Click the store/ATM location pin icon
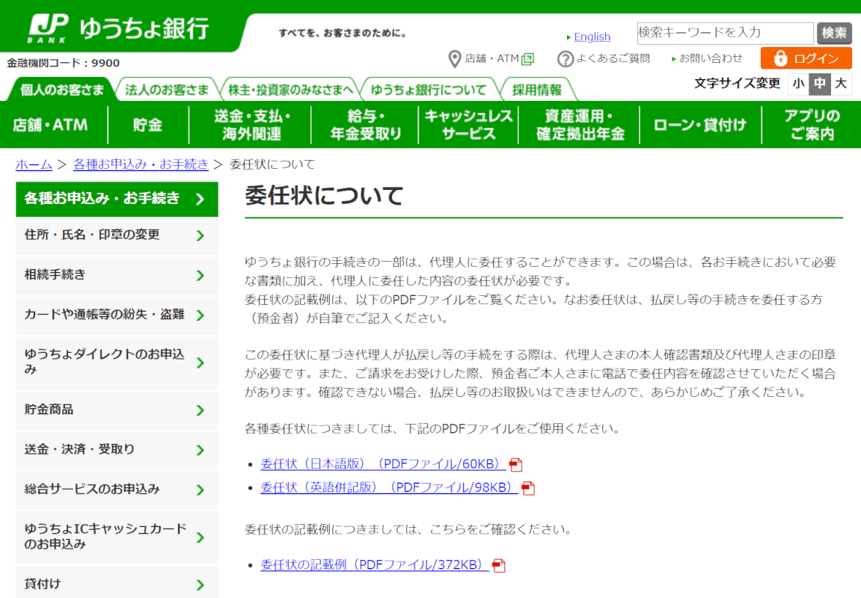The height and width of the screenshot is (598, 861). [x=454, y=58]
